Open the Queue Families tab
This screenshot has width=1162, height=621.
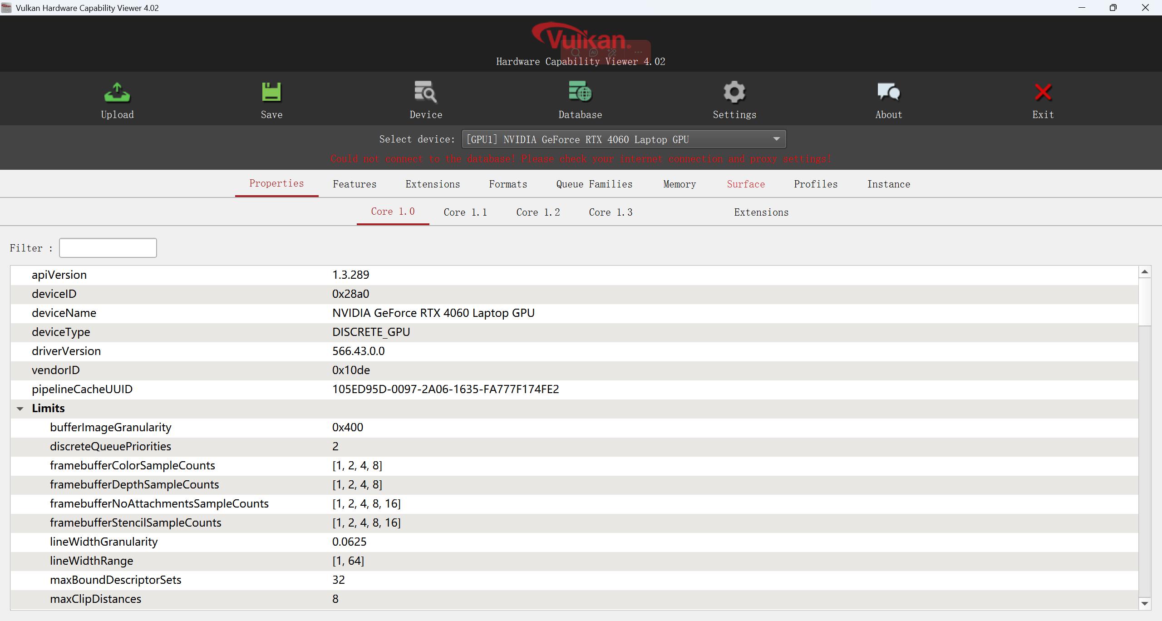click(594, 184)
